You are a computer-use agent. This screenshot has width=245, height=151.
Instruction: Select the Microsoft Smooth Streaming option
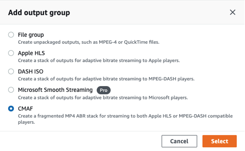click(11, 90)
